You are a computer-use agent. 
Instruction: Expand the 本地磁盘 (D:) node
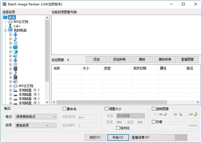click(x=10, y=94)
